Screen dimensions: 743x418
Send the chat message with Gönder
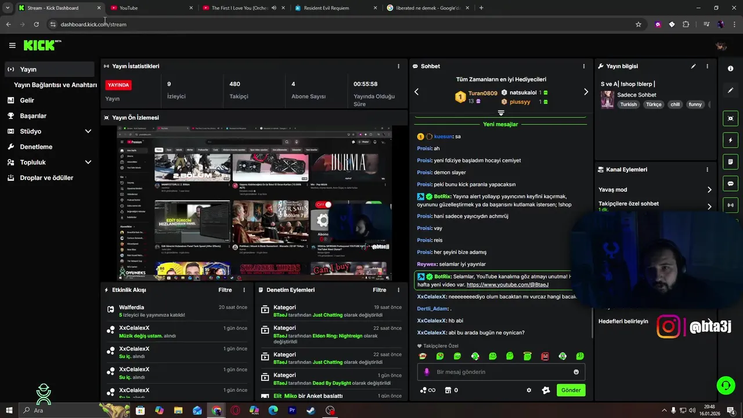point(571,390)
